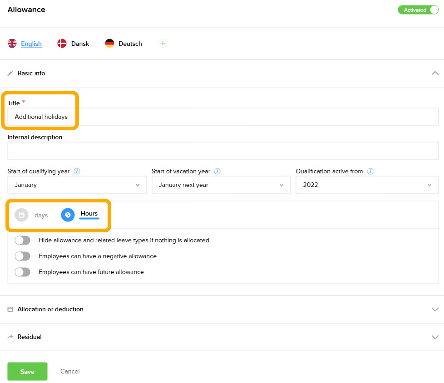Image resolution: width=444 pixels, height=383 pixels.
Task: Click the Cancel link
Action: pos(70,371)
